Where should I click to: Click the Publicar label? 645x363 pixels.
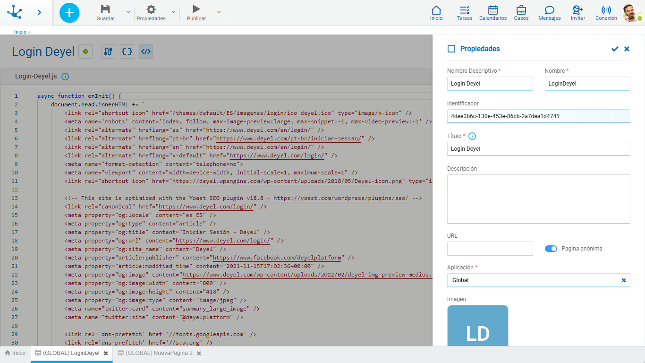196,18
